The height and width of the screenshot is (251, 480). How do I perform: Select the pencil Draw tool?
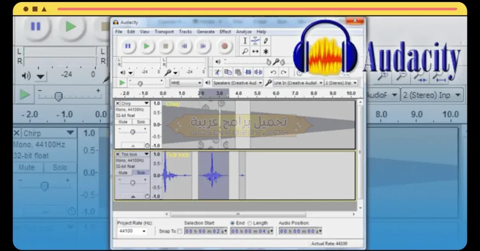coord(266,41)
